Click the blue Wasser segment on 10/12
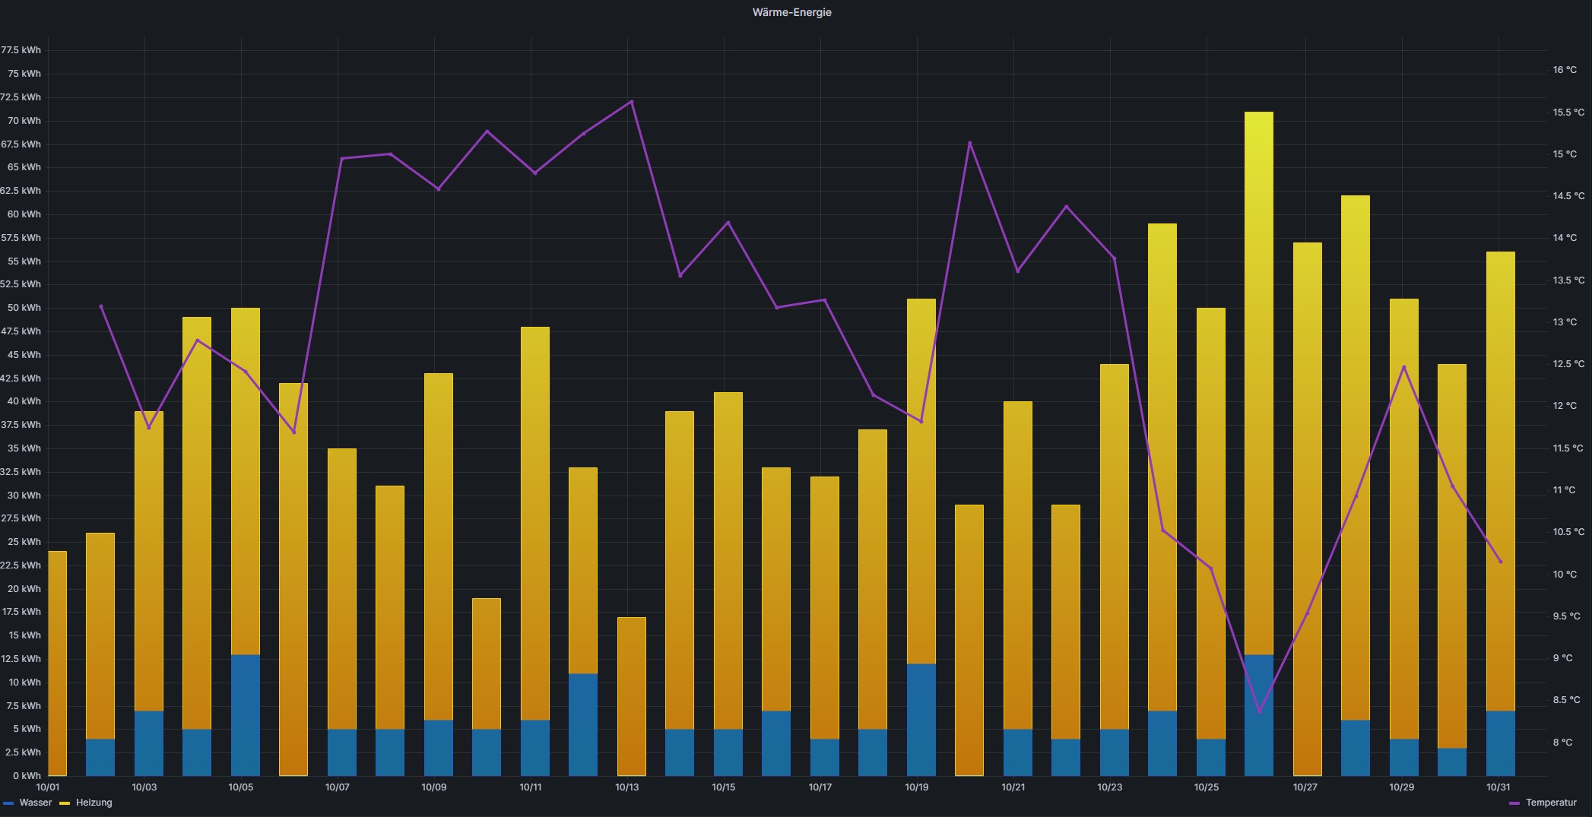Image resolution: width=1592 pixels, height=817 pixels. coord(582,724)
